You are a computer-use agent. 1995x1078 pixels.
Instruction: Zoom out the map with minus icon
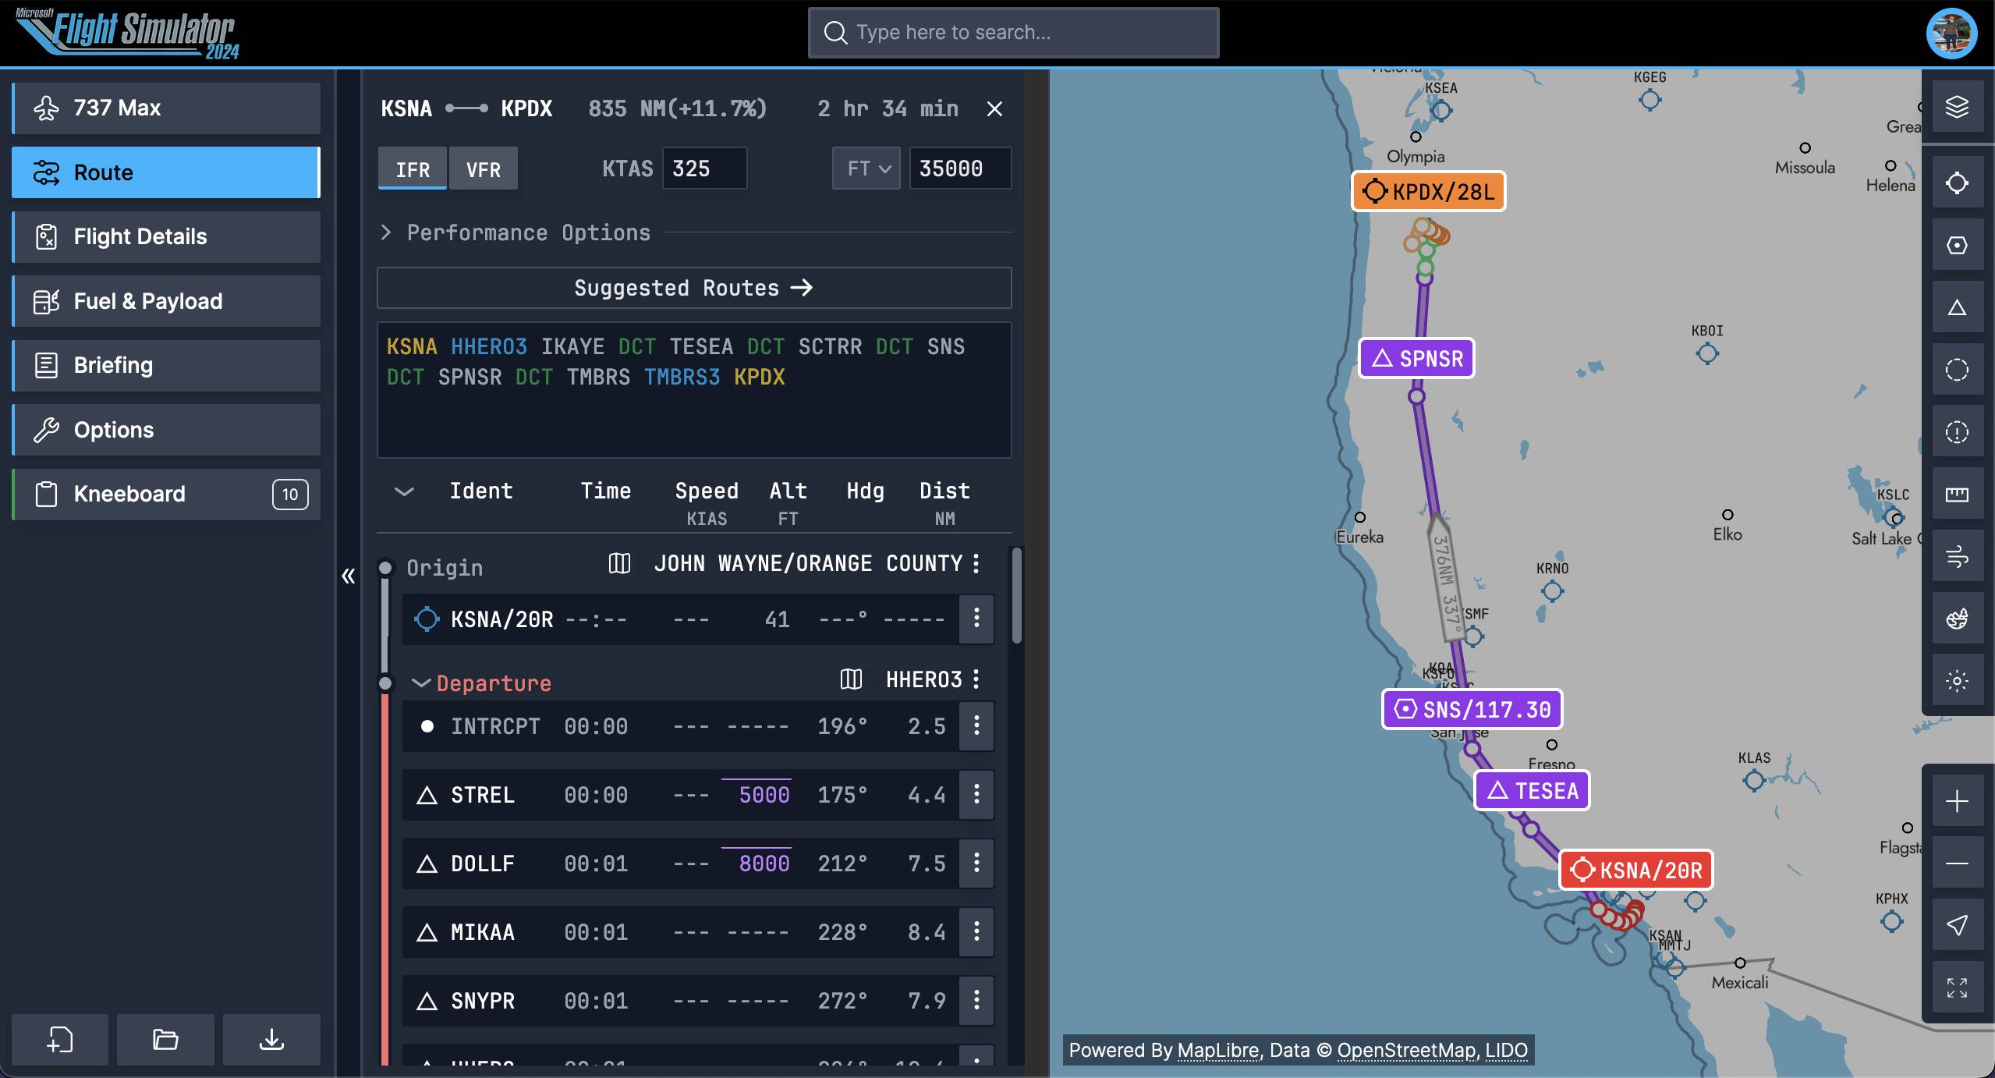(1957, 863)
